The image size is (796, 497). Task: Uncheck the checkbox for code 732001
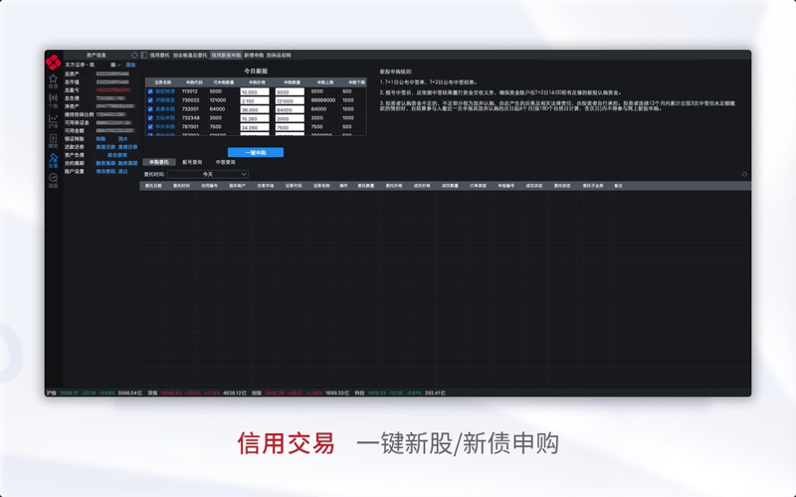pos(150,109)
